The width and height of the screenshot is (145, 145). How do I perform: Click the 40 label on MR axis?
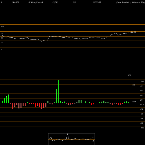click(142, 95)
